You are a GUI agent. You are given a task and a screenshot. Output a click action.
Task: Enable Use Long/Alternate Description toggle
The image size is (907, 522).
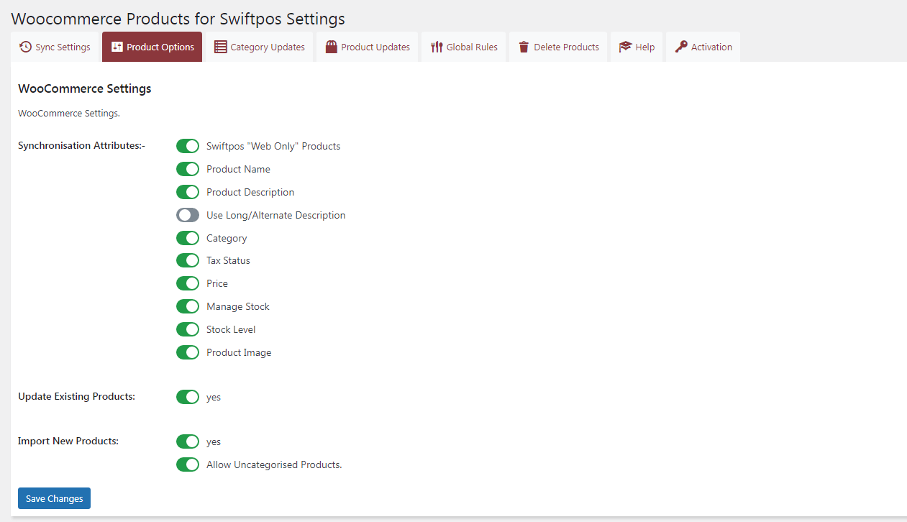[x=188, y=215]
